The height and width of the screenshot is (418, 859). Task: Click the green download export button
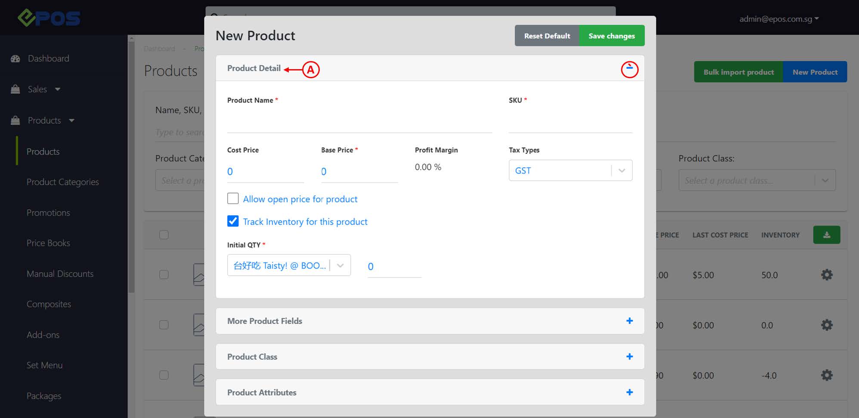[x=826, y=235]
